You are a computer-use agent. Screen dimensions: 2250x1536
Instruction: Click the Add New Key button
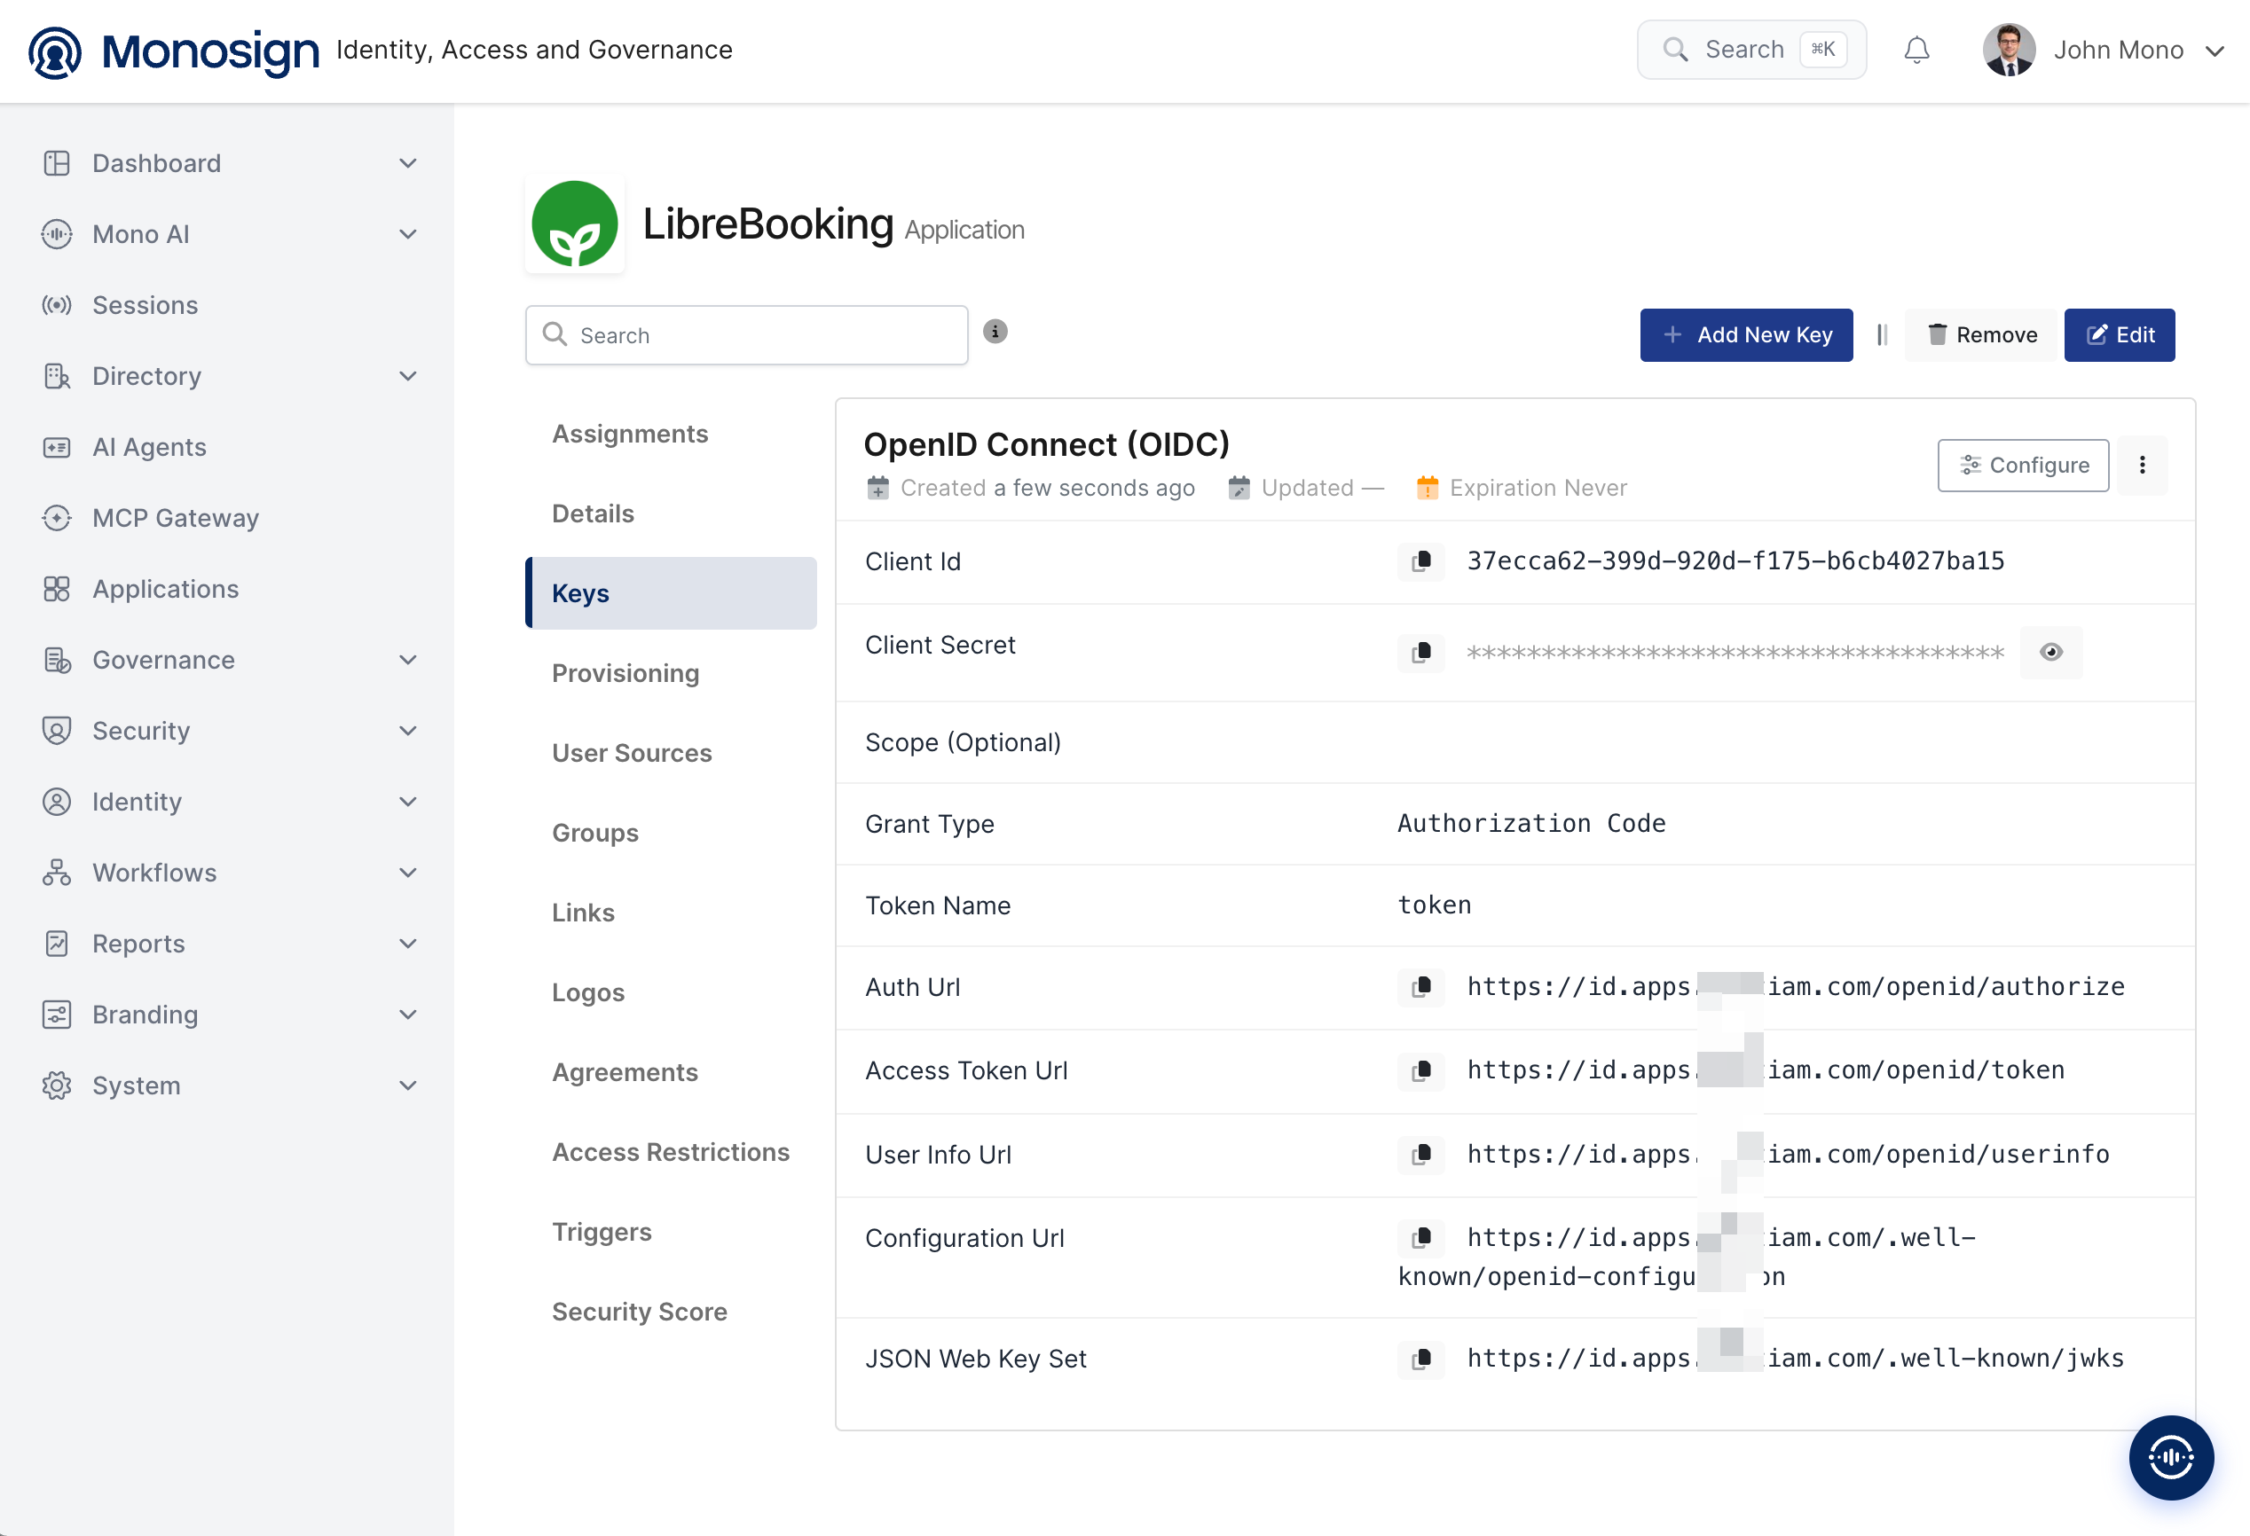1745,335
